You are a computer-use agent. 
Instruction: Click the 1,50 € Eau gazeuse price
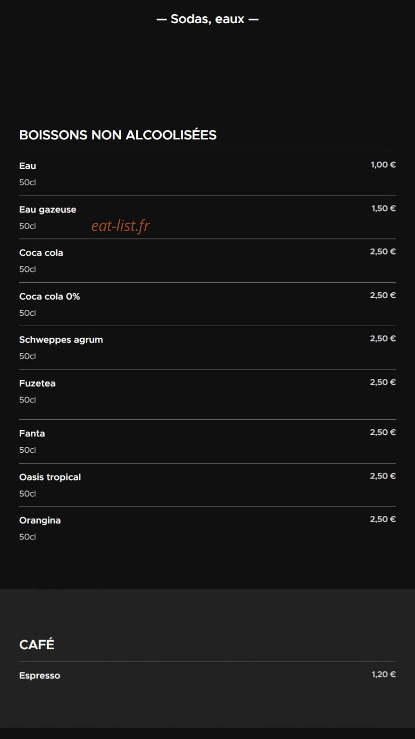[x=383, y=208]
